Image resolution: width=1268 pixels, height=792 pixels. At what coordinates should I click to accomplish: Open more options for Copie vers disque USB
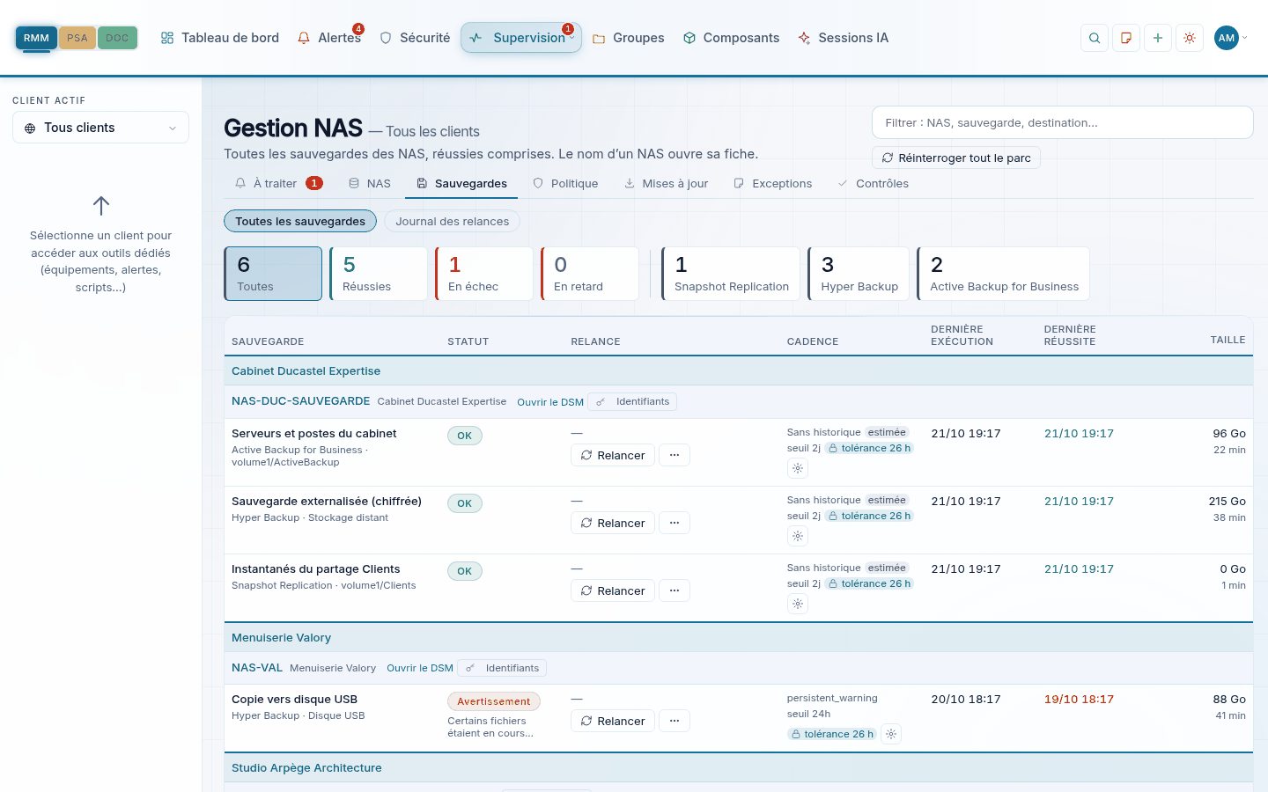pyautogui.click(x=675, y=722)
